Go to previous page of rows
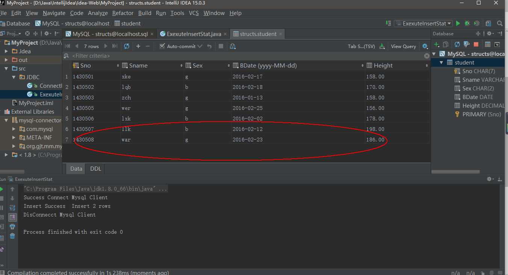This screenshot has width=508, height=275. (77, 46)
